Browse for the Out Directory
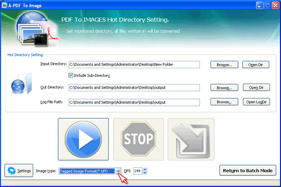The height and width of the screenshot is (187, 281). (224, 88)
